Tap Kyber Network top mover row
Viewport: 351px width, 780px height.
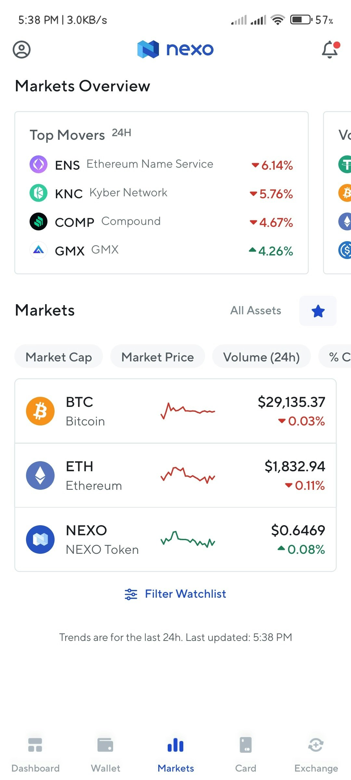(x=161, y=193)
